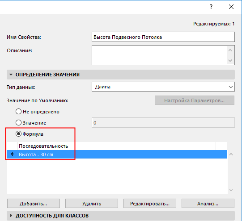Click the description field's up scroll arrow
Image resolution: width=242 pixels, height=221 pixels.
click(x=230, y=50)
